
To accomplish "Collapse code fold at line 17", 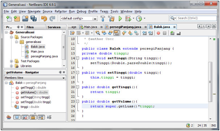I will point(77,73).
